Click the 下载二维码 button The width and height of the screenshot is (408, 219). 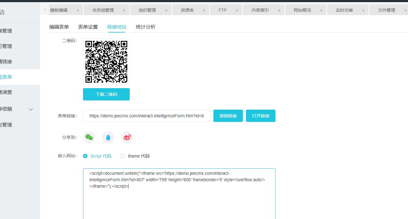[x=106, y=94]
